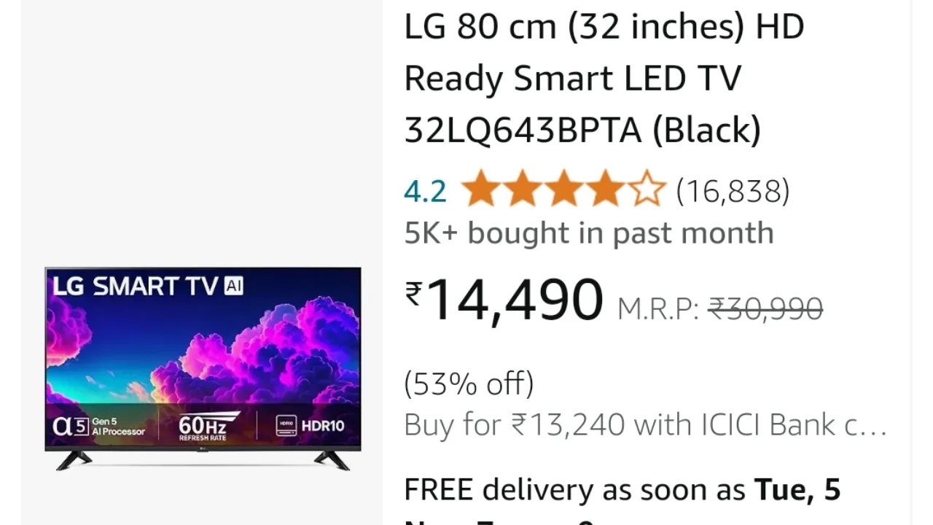Image resolution: width=933 pixels, height=525 pixels.
Task: Open the LG 32LQ643BPTA product title link
Action: point(604,79)
